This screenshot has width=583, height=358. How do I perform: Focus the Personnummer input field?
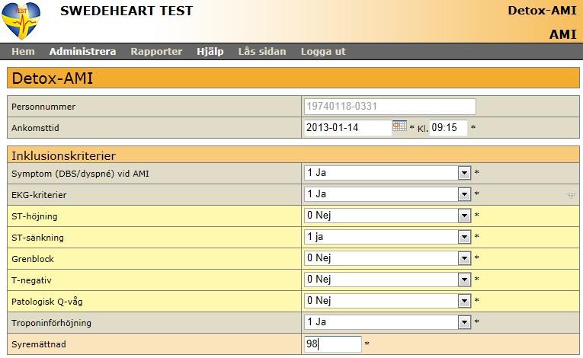coord(390,107)
